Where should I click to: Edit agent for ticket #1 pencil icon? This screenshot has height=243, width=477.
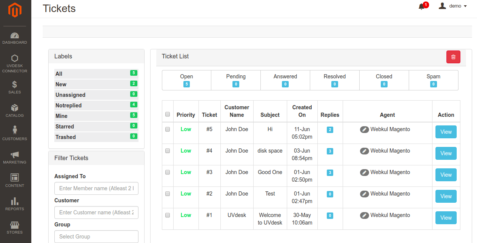pos(364,215)
